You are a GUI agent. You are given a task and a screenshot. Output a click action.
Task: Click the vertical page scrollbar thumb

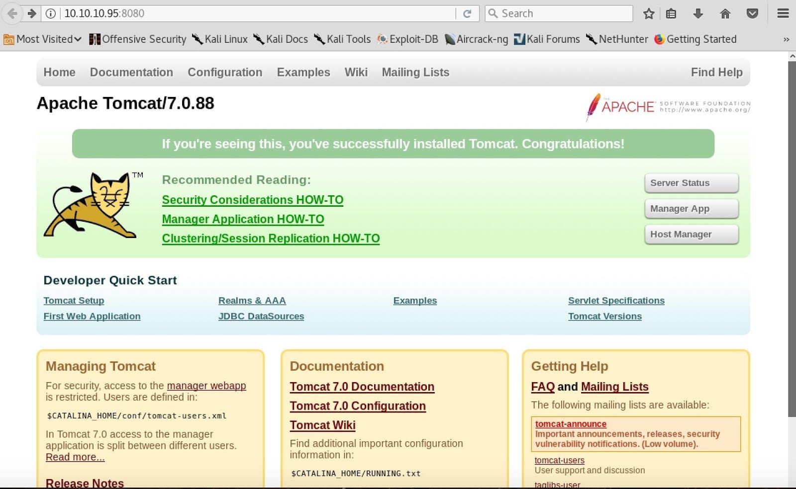pos(792,239)
